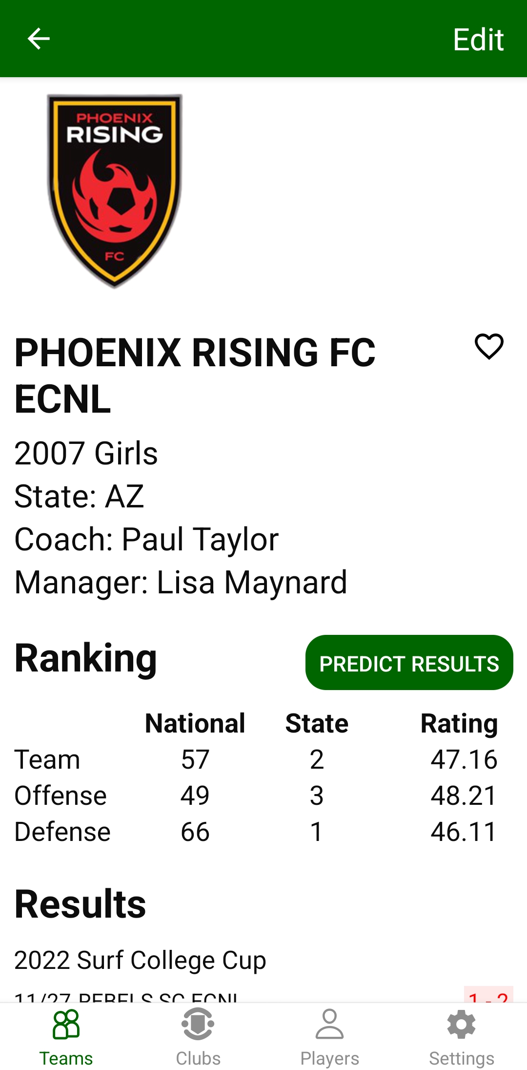This screenshot has width=527, height=1070.
Task: Select the team name heading
Action: [195, 375]
